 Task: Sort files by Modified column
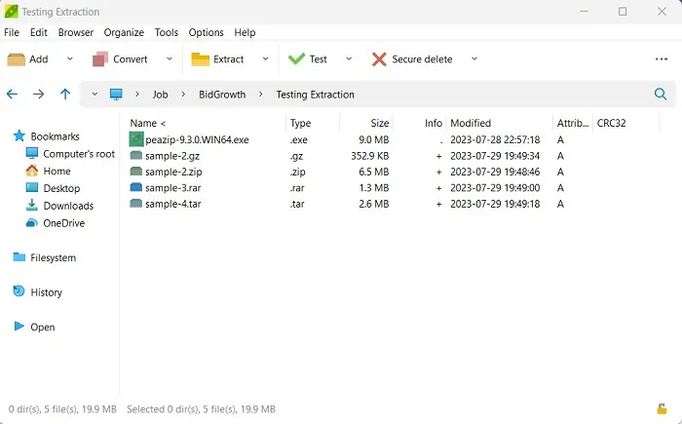point(471,123)
